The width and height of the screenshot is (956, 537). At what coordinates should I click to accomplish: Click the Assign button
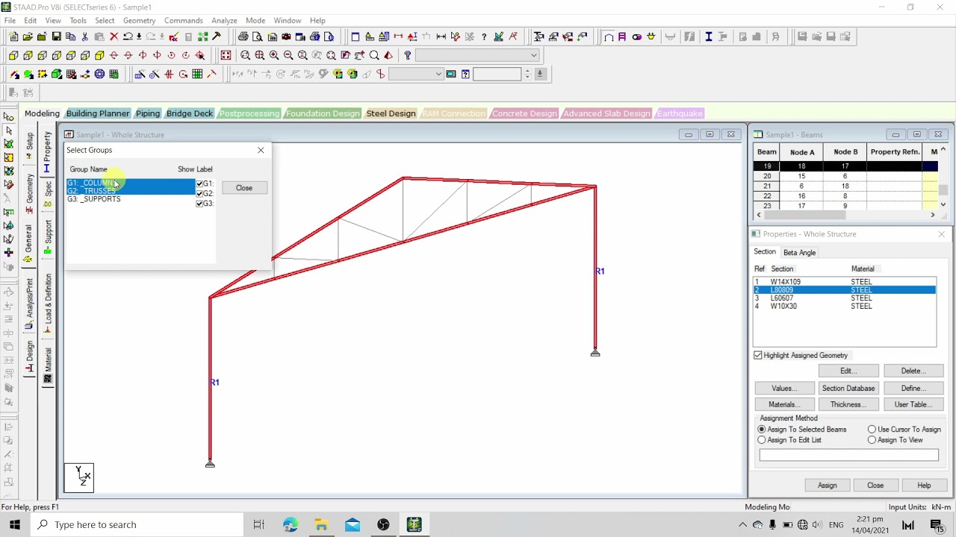827,486
